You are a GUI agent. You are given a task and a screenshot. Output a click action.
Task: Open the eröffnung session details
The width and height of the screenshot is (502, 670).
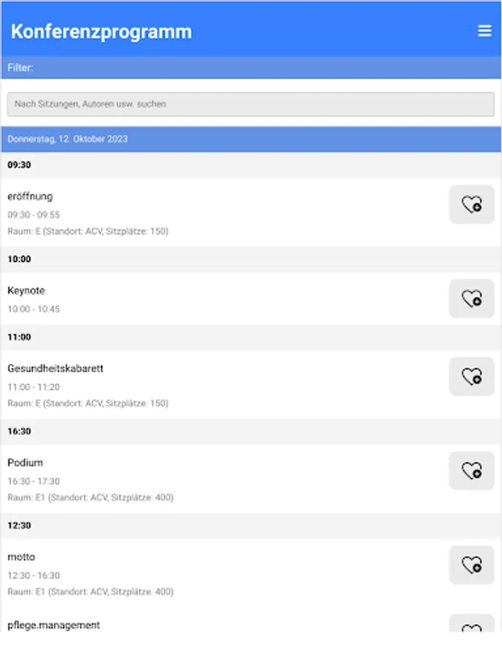click(x=30, y=197)
